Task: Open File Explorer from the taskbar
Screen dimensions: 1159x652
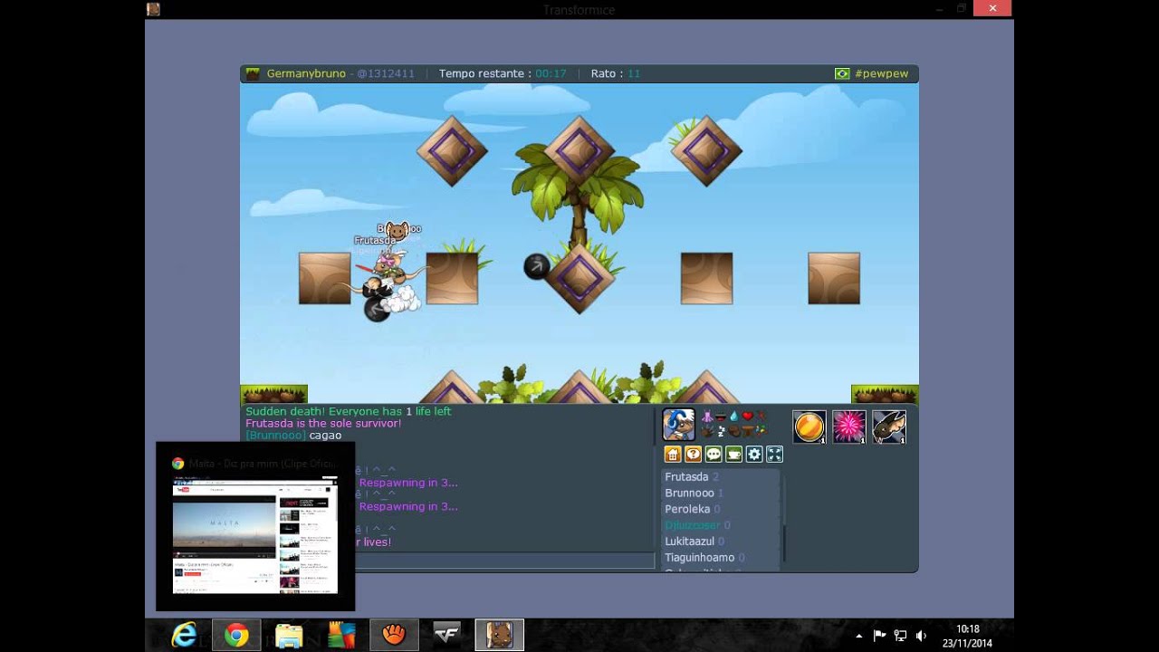Action: pyautogui.click(x=289, y=635)
